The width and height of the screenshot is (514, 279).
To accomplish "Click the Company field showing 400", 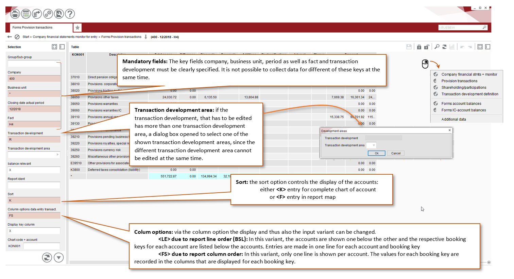I will 34,79.
